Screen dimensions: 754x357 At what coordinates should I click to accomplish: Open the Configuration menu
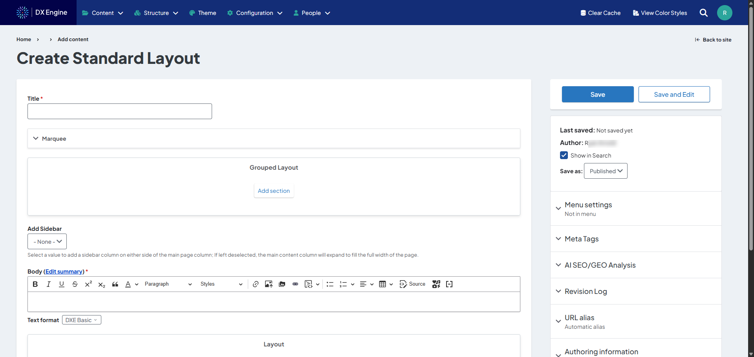coord(255,13)
